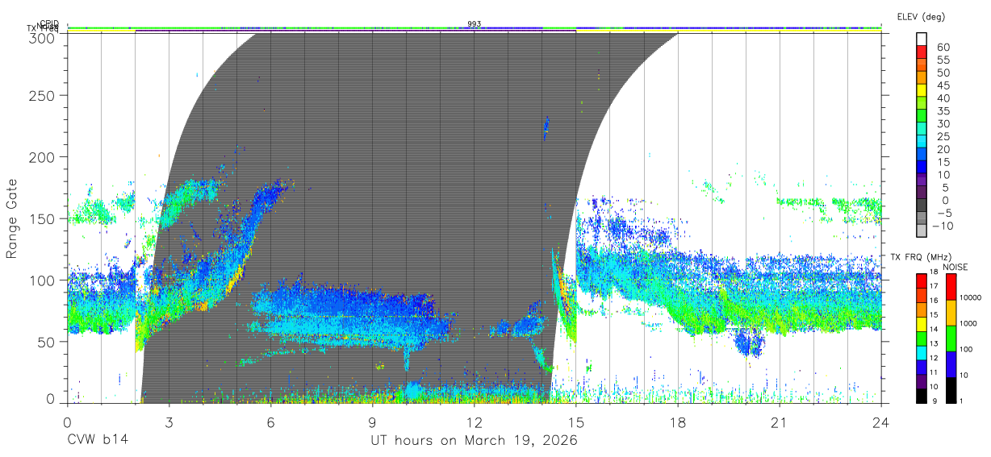The width and height of the screenshot is (991, 457).
Task: Click the 30 label on ELEV colorbar
Action: point(943,124)
